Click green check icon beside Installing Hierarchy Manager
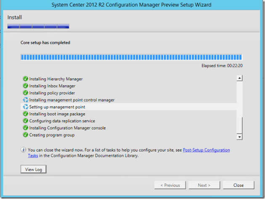 (25, 79)
